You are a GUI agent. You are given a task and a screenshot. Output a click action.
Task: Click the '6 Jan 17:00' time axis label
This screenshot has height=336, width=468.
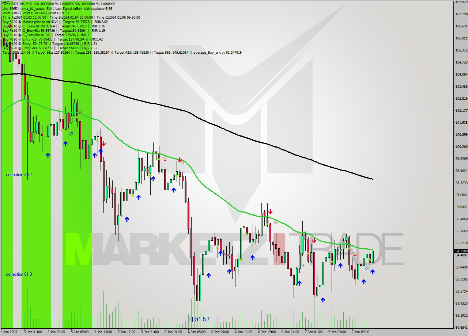[267, 332]
